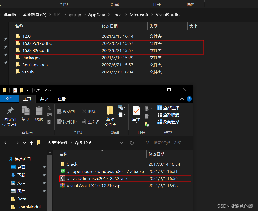258x211 pixels.
Task: Go forward with the right arrow
Action: pos(16,143)
